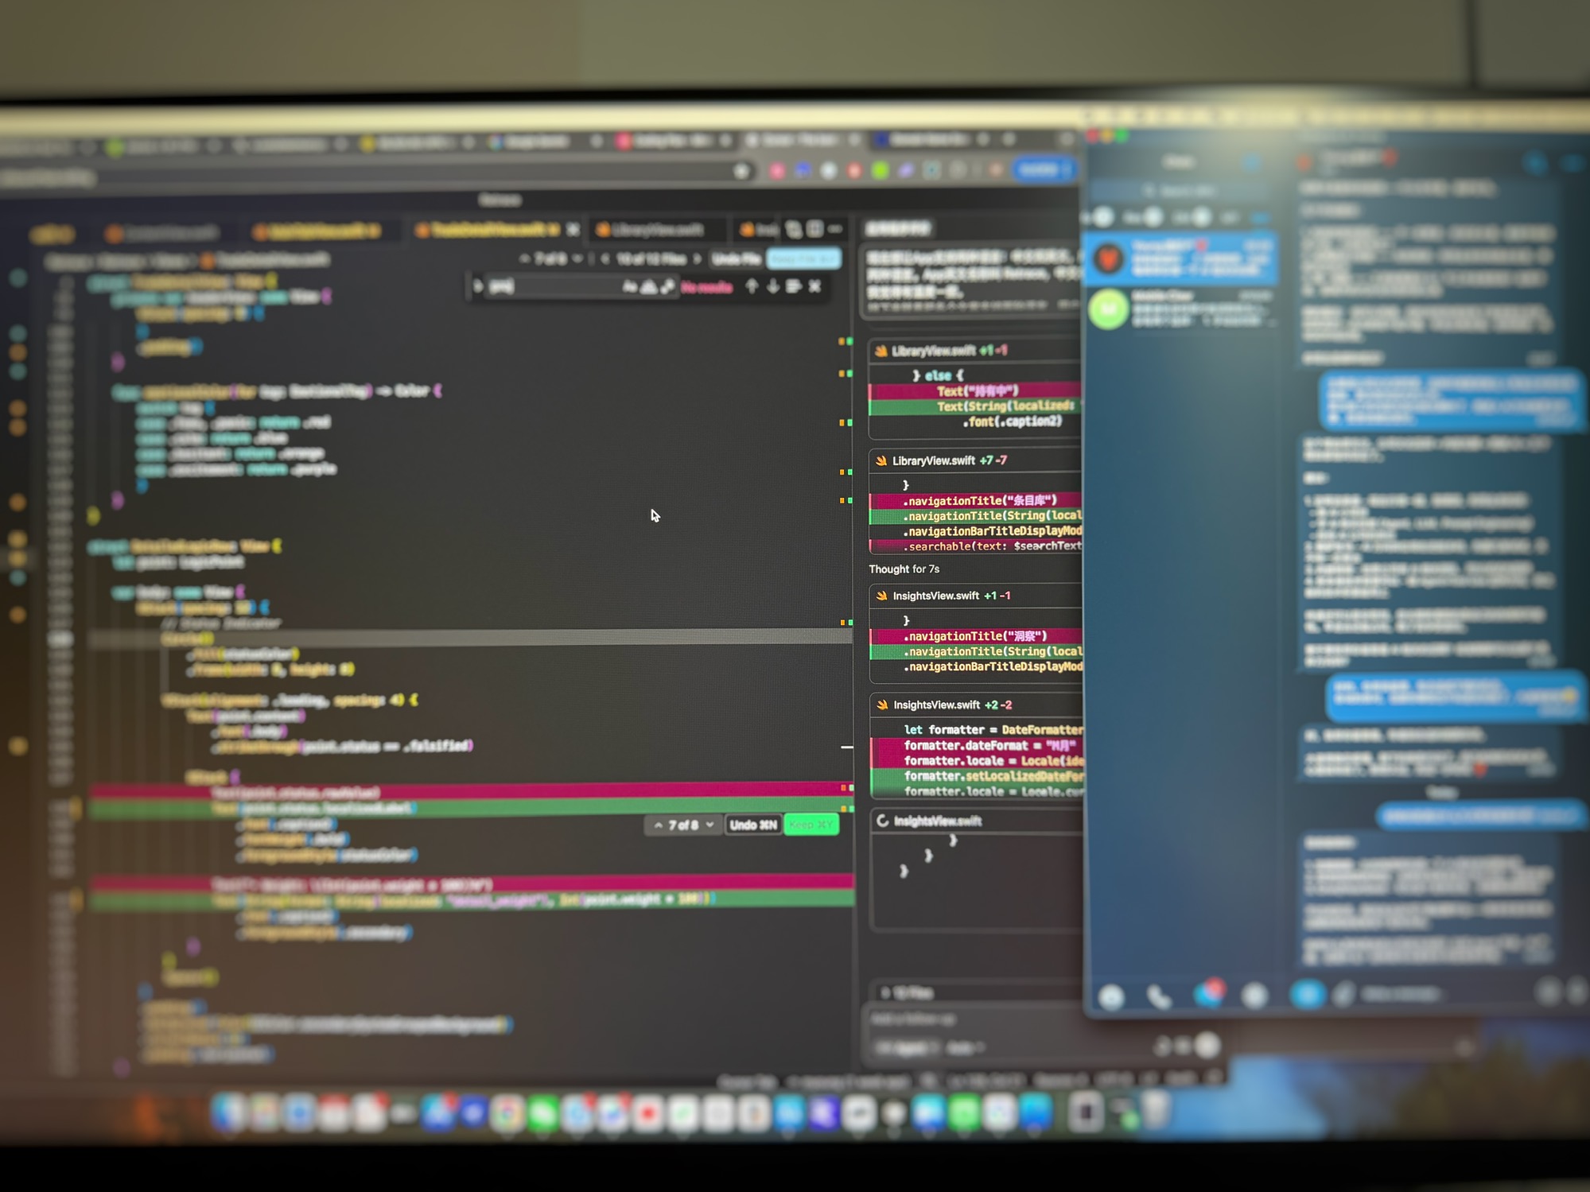Click the calls phone icon in Telegram

(1158, 996)
